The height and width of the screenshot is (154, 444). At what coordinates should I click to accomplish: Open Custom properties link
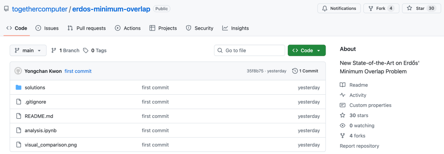(370, 105)
